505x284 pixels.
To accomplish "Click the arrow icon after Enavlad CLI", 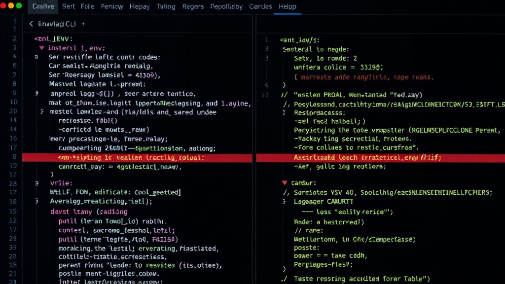I will coord(83,24).
